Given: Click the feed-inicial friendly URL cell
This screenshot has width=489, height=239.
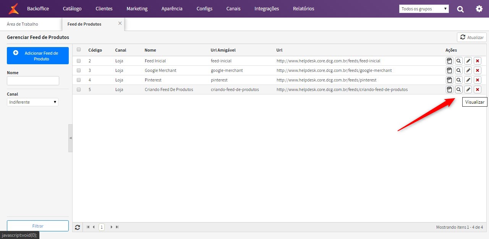Looking at the screenshot, I should 221,61.
